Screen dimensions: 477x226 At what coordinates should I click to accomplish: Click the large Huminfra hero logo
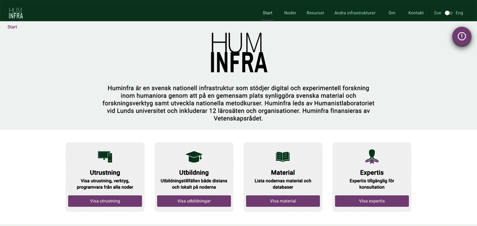239,53
